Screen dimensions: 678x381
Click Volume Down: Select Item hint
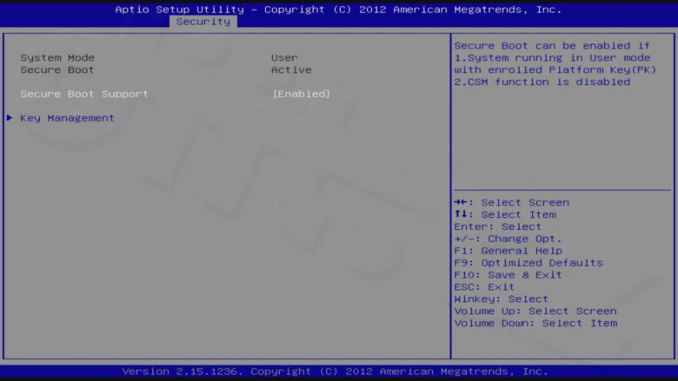click(x=535, y=323)
